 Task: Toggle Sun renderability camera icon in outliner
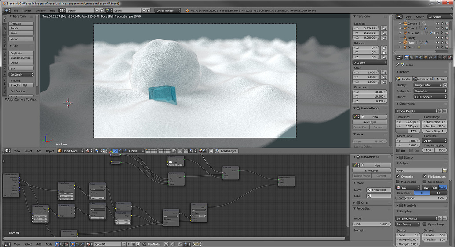(x=447, y=47)
